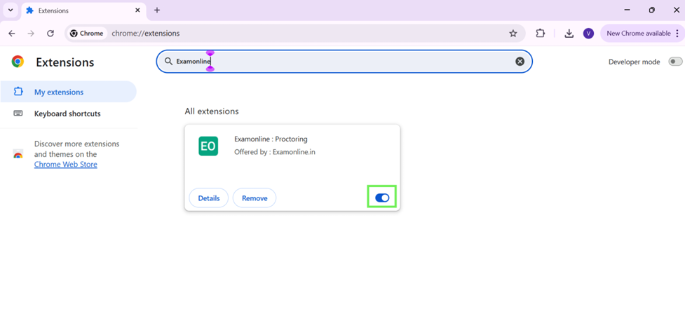Reload the page
Screen dimensions: 685x325
pyautogui.click(x=50, y=33)
